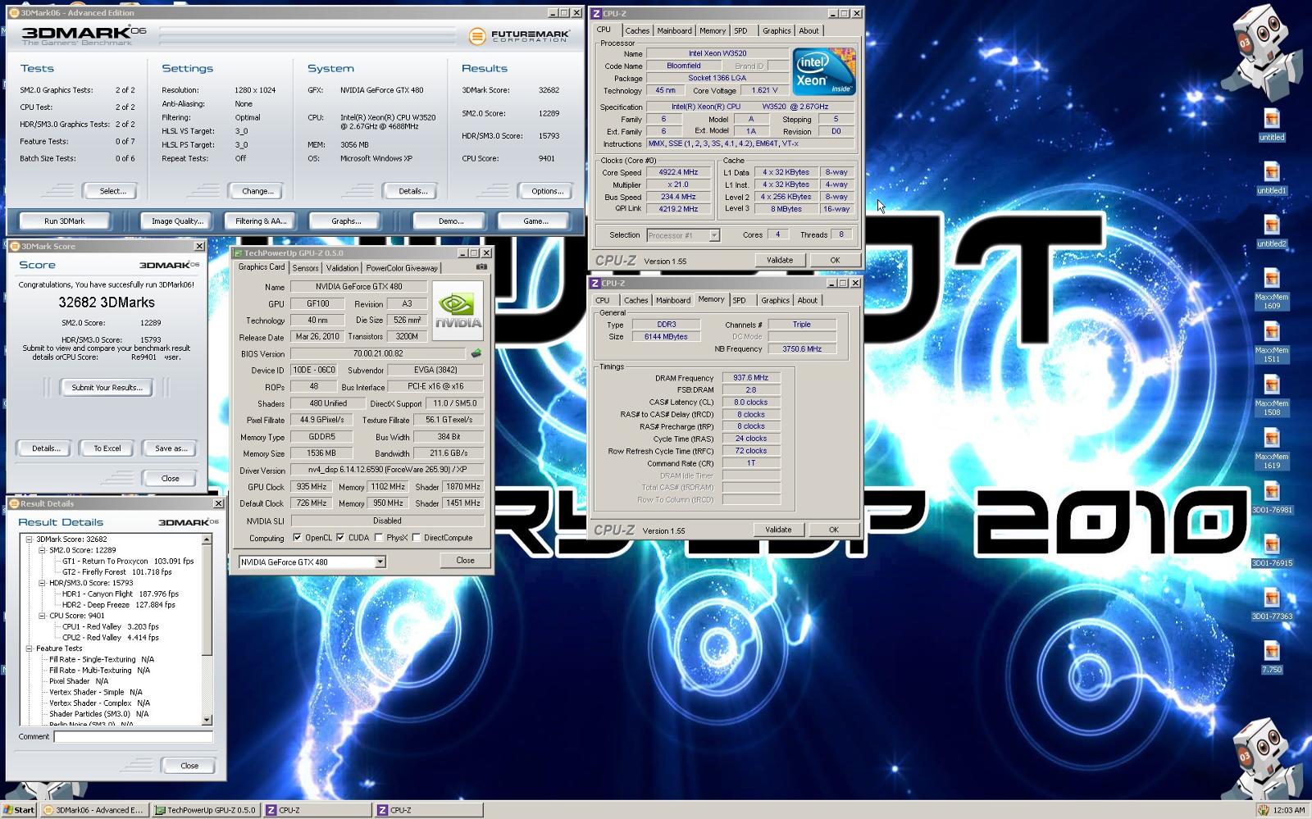This screenshot has height=819, width=1312.
Task: Open the 'untitled1' desktop icon
Action: [x=1272, y=178]
